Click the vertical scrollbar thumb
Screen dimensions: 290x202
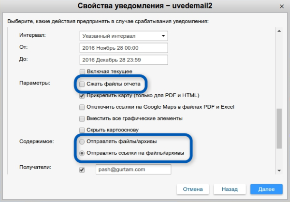click(279, 129)
